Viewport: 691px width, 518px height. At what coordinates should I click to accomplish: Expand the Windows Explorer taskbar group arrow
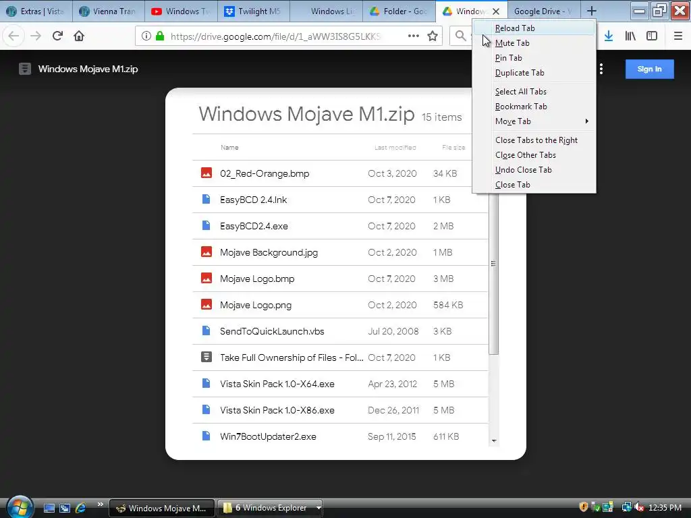click(319, 508)
